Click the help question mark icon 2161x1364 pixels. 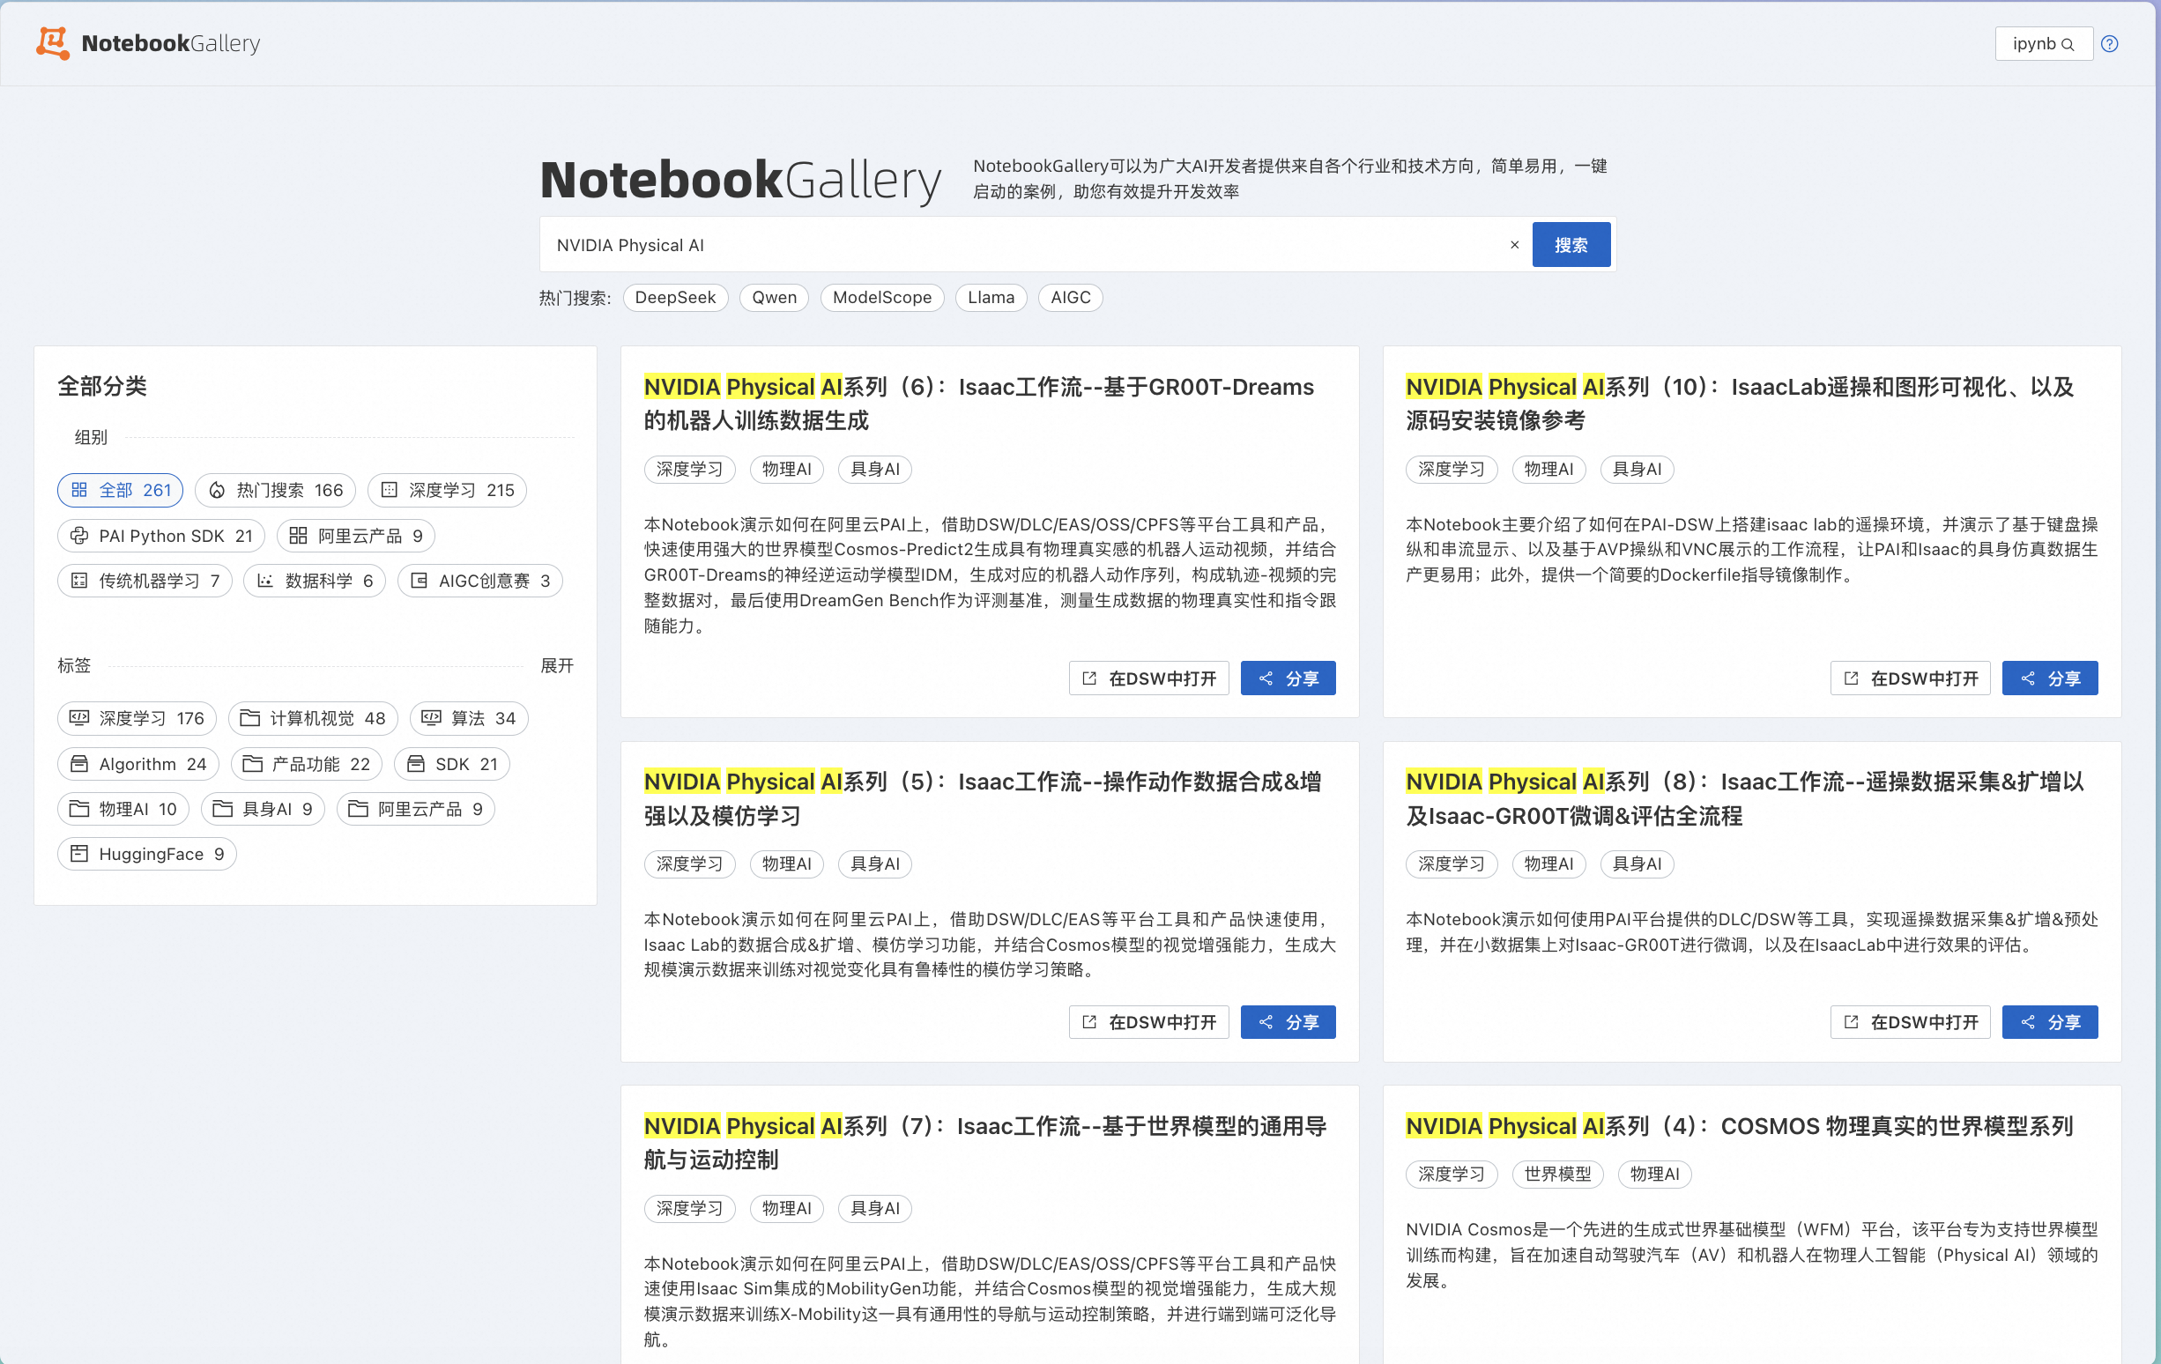pyautogui.click(x=2110, y=44)
